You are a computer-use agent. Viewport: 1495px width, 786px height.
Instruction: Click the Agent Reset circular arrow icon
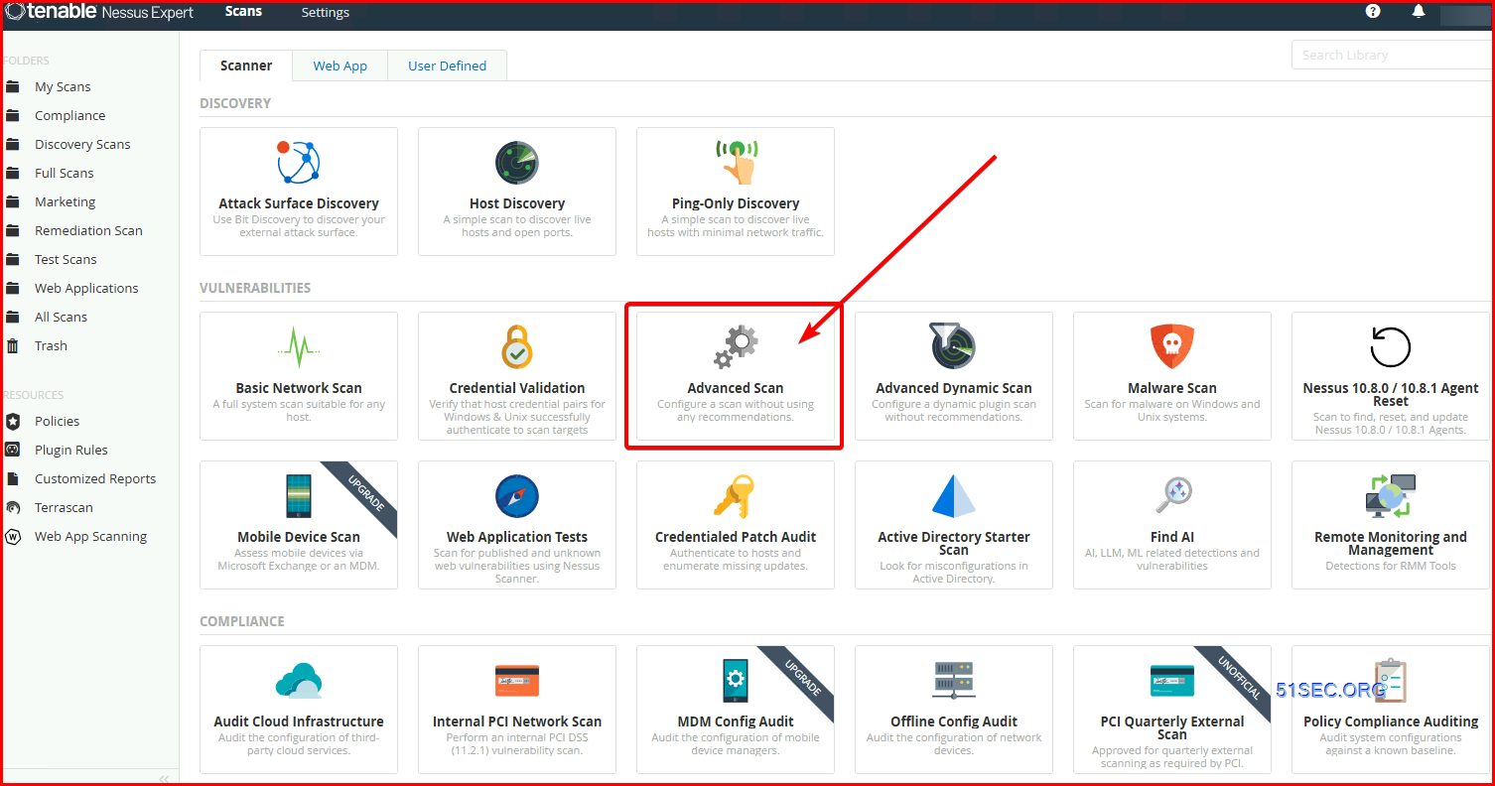[x=1390, y=347]
